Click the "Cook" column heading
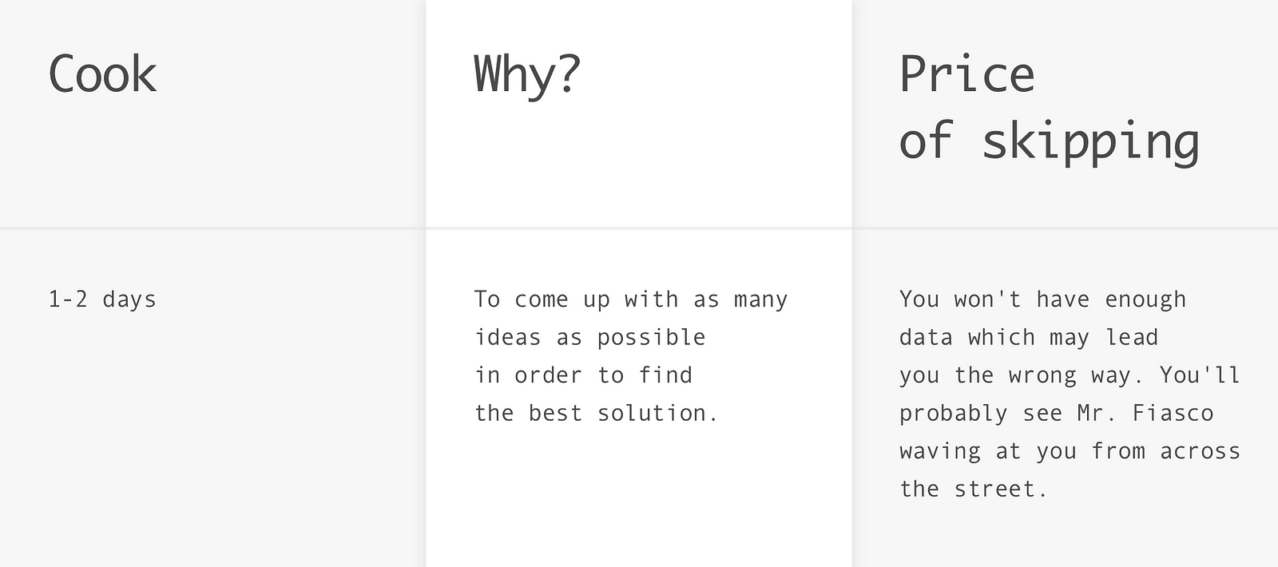 [x=102, y=74]
